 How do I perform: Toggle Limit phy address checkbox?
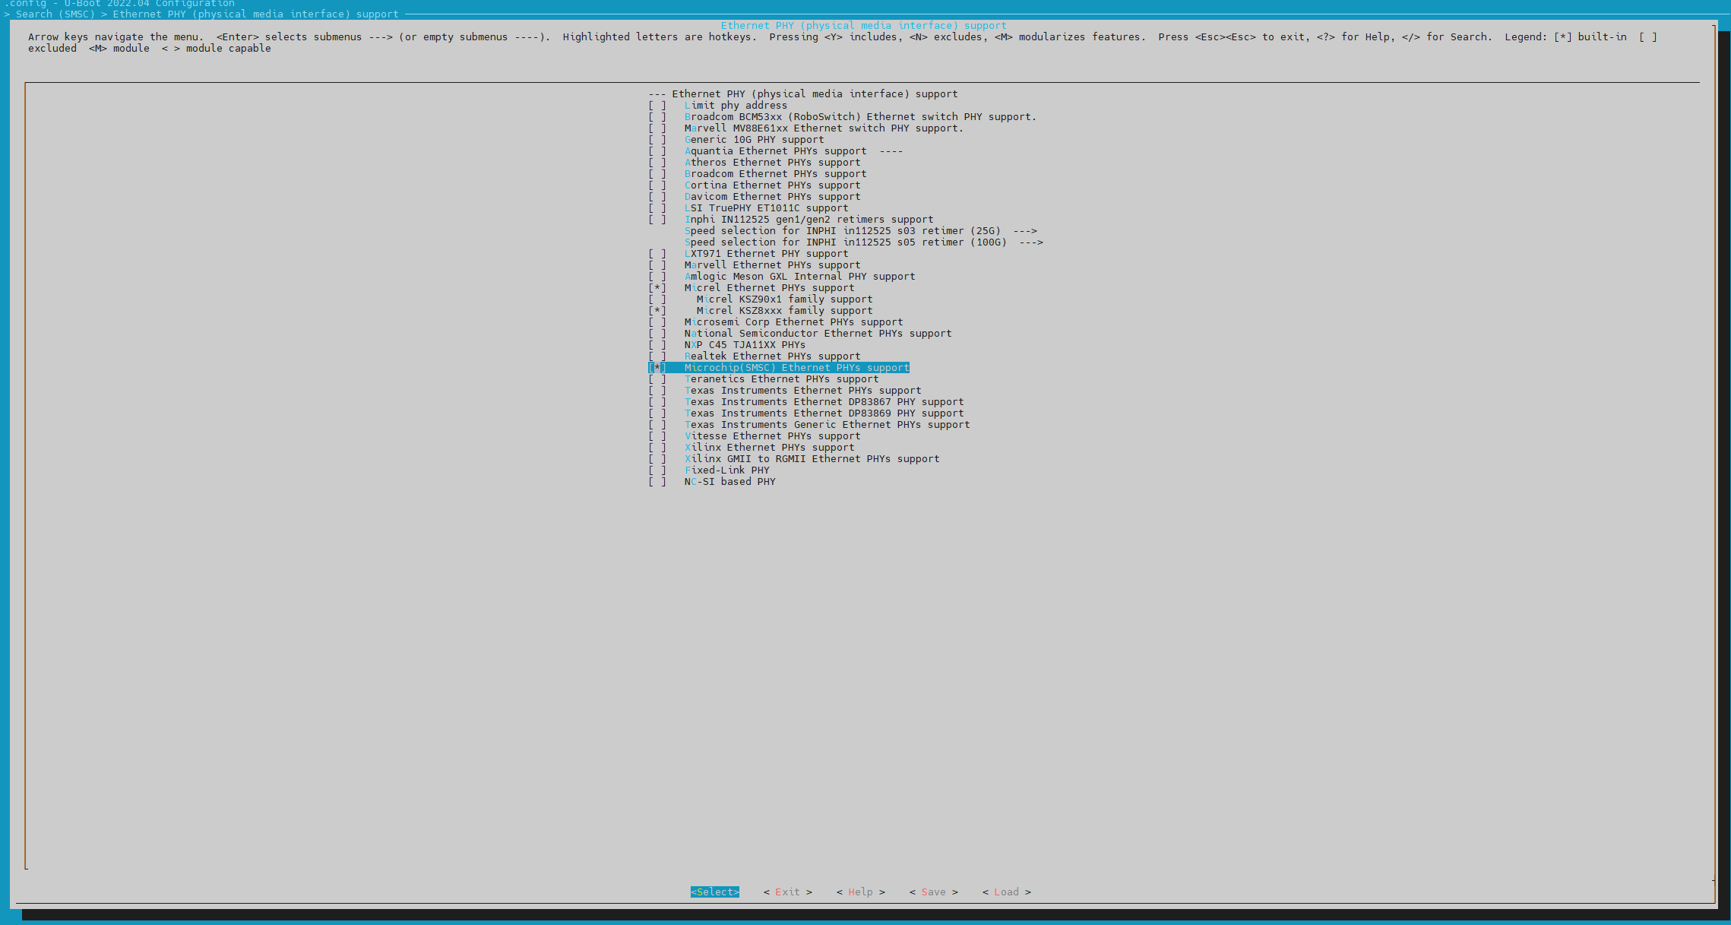coord(658,106)
